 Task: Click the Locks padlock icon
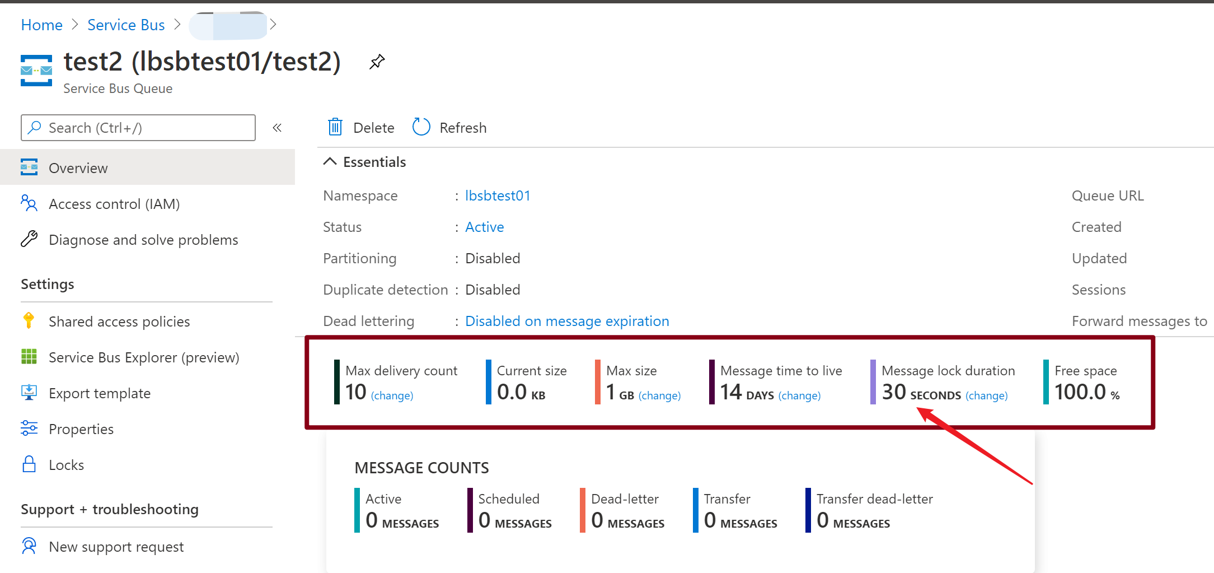click(29, 464)
